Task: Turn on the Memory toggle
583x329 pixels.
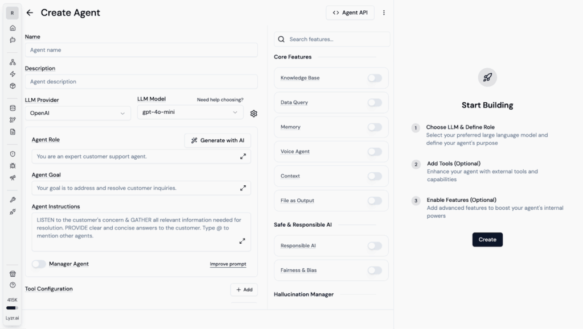Action: [x=374, y=127]
